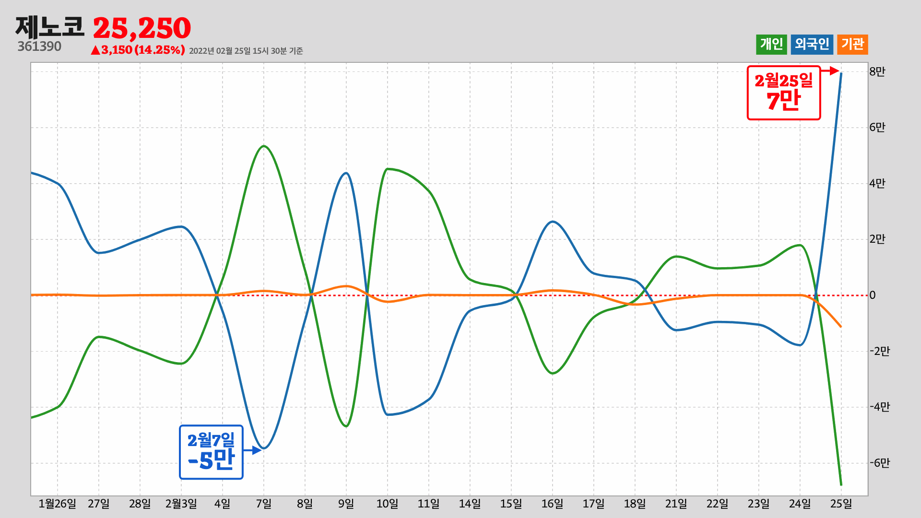This screenshot has height=518, width=921.
Task: Click the 14일 x-axis date label
Action: click(470, 504)
